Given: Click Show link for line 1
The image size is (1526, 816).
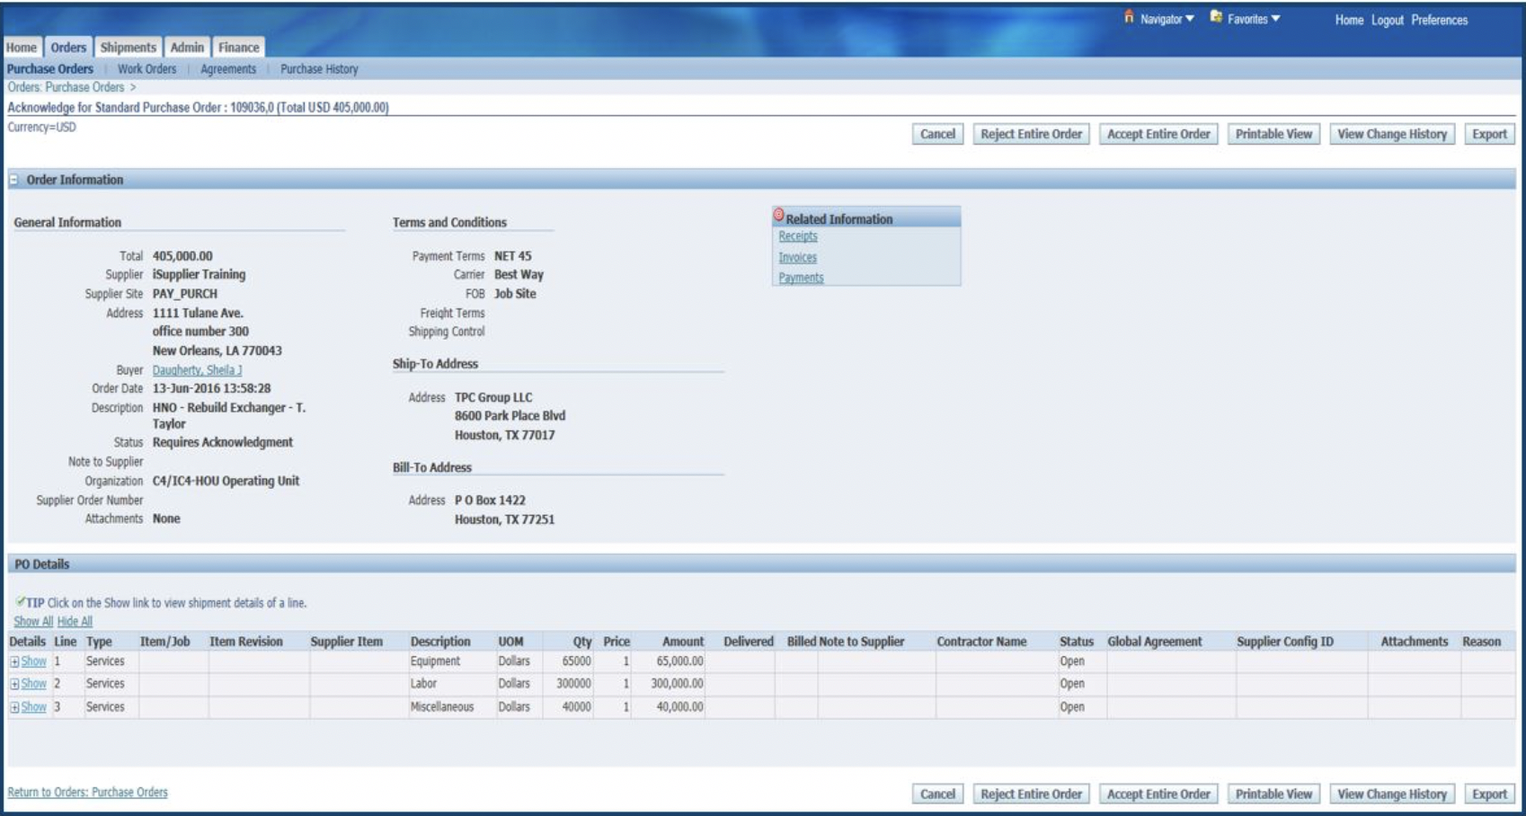Looking at the screenshot, I should 34,661.
